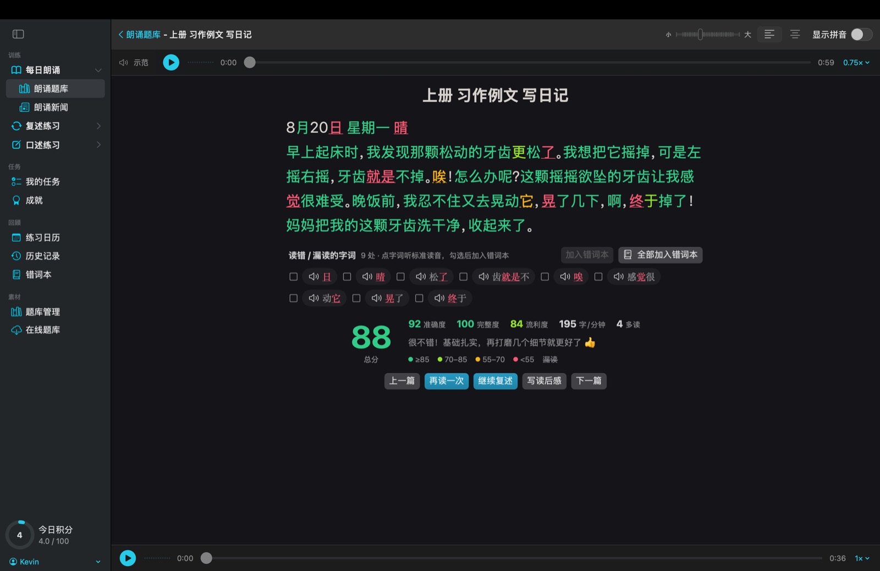The image size is (880, 571).
Task: Play pronunciation of 动它 chip
Action: 324,298
